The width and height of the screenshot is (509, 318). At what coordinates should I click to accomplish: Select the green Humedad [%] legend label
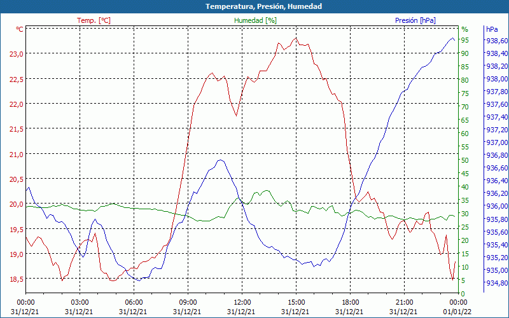tap(255, 20)
